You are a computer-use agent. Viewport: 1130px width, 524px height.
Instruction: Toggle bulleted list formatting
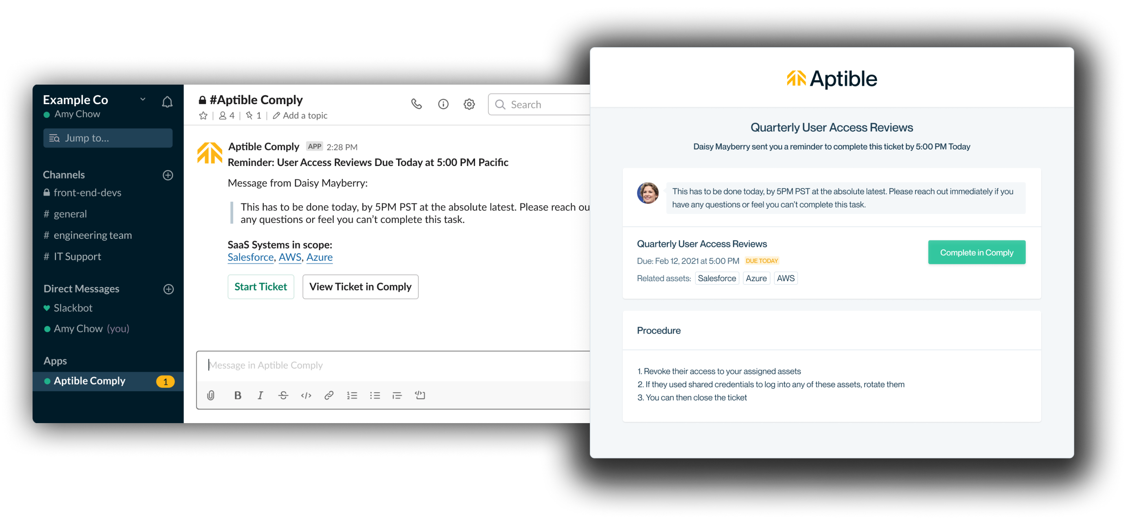(x=374, y=395)
